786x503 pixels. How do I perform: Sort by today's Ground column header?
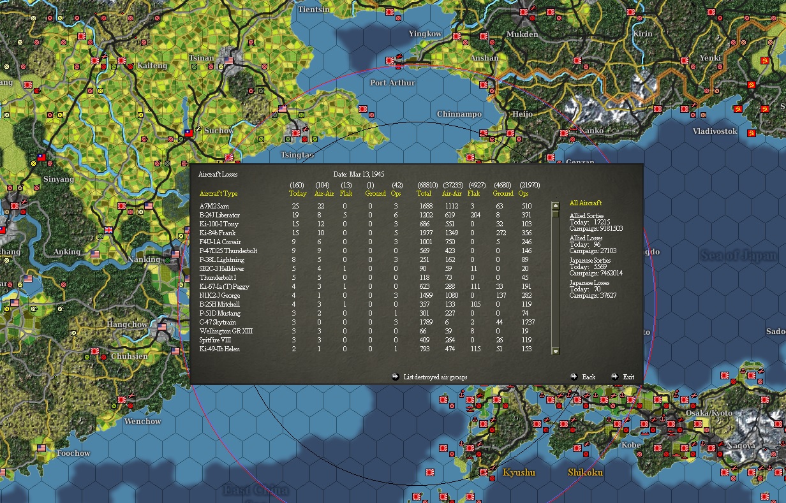pos(375,193)
